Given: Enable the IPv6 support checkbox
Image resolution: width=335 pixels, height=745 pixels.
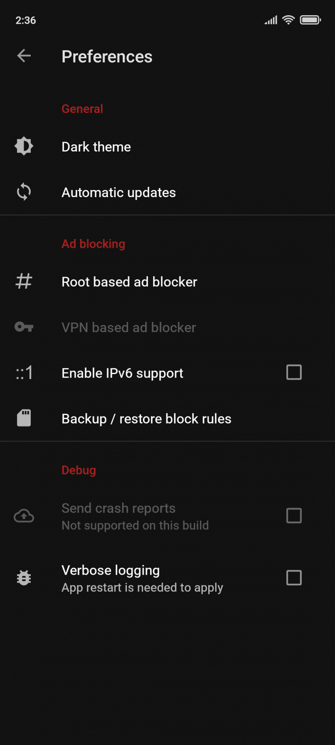Looking at the screenshot, I should point(294,372).
